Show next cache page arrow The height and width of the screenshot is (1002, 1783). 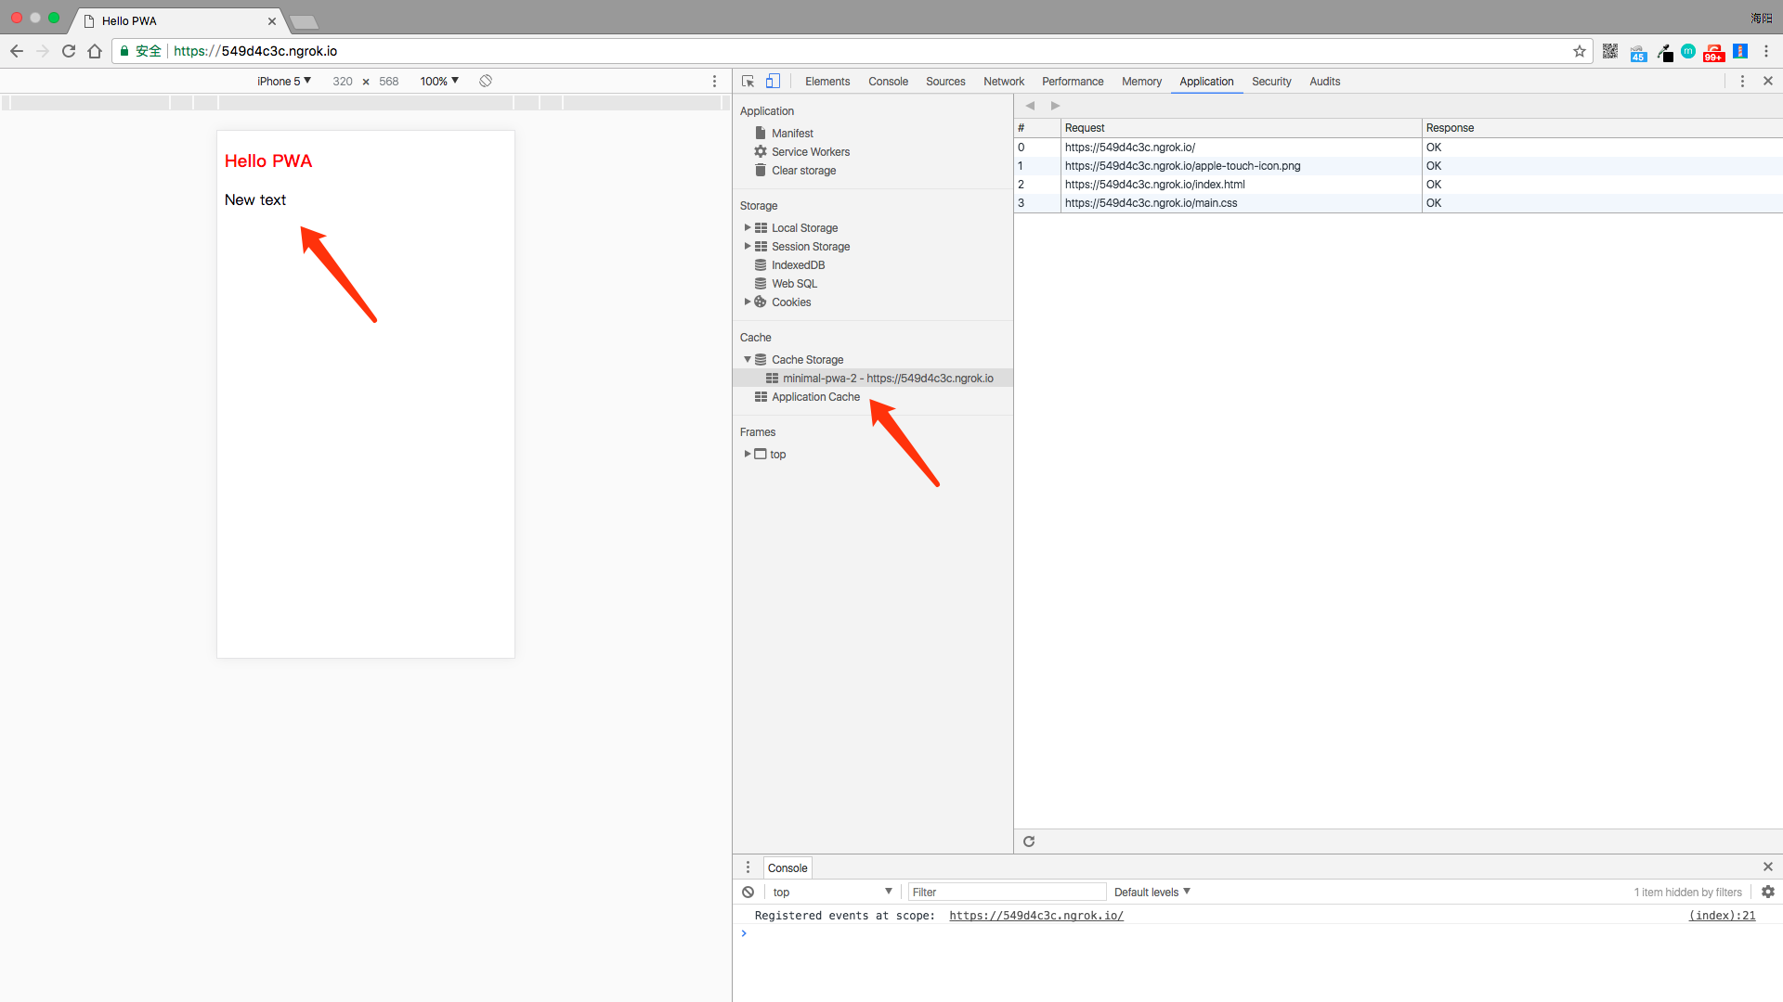point(1055,106)
